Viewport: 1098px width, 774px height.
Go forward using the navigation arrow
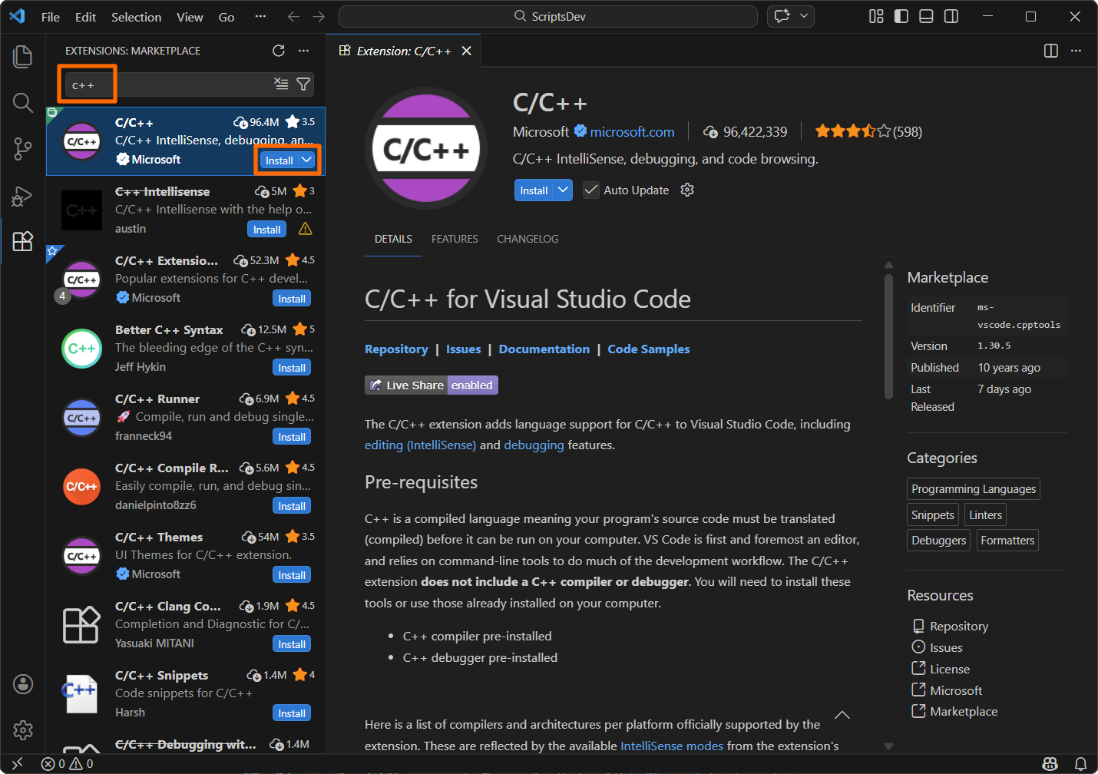319,16
